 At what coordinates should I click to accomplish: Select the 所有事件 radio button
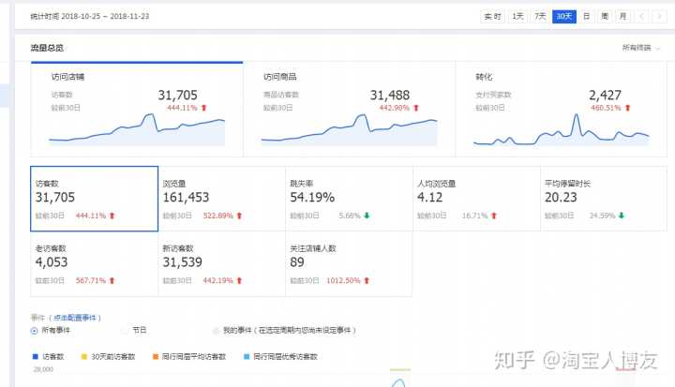(35, 330)
